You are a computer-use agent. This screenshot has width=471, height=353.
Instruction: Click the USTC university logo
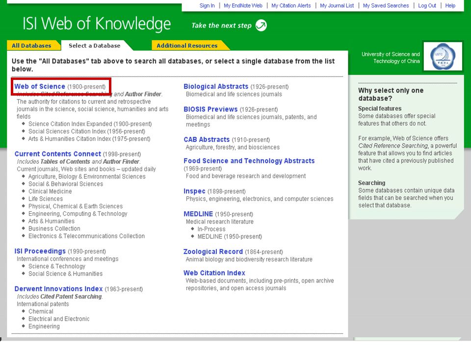point(443,56)
